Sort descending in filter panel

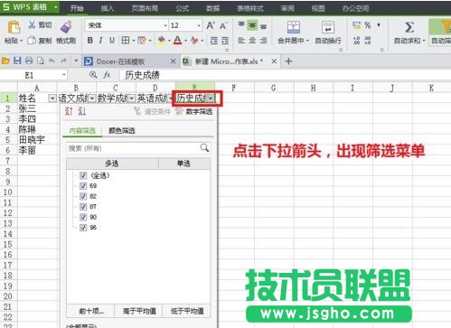coord(82,111)
